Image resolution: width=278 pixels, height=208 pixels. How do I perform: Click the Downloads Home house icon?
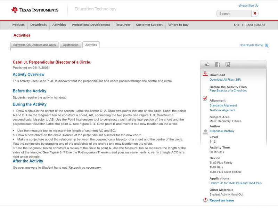[x=267, y=45]
